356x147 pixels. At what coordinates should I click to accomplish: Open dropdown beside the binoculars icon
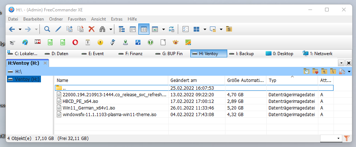(x=111, y=29)
